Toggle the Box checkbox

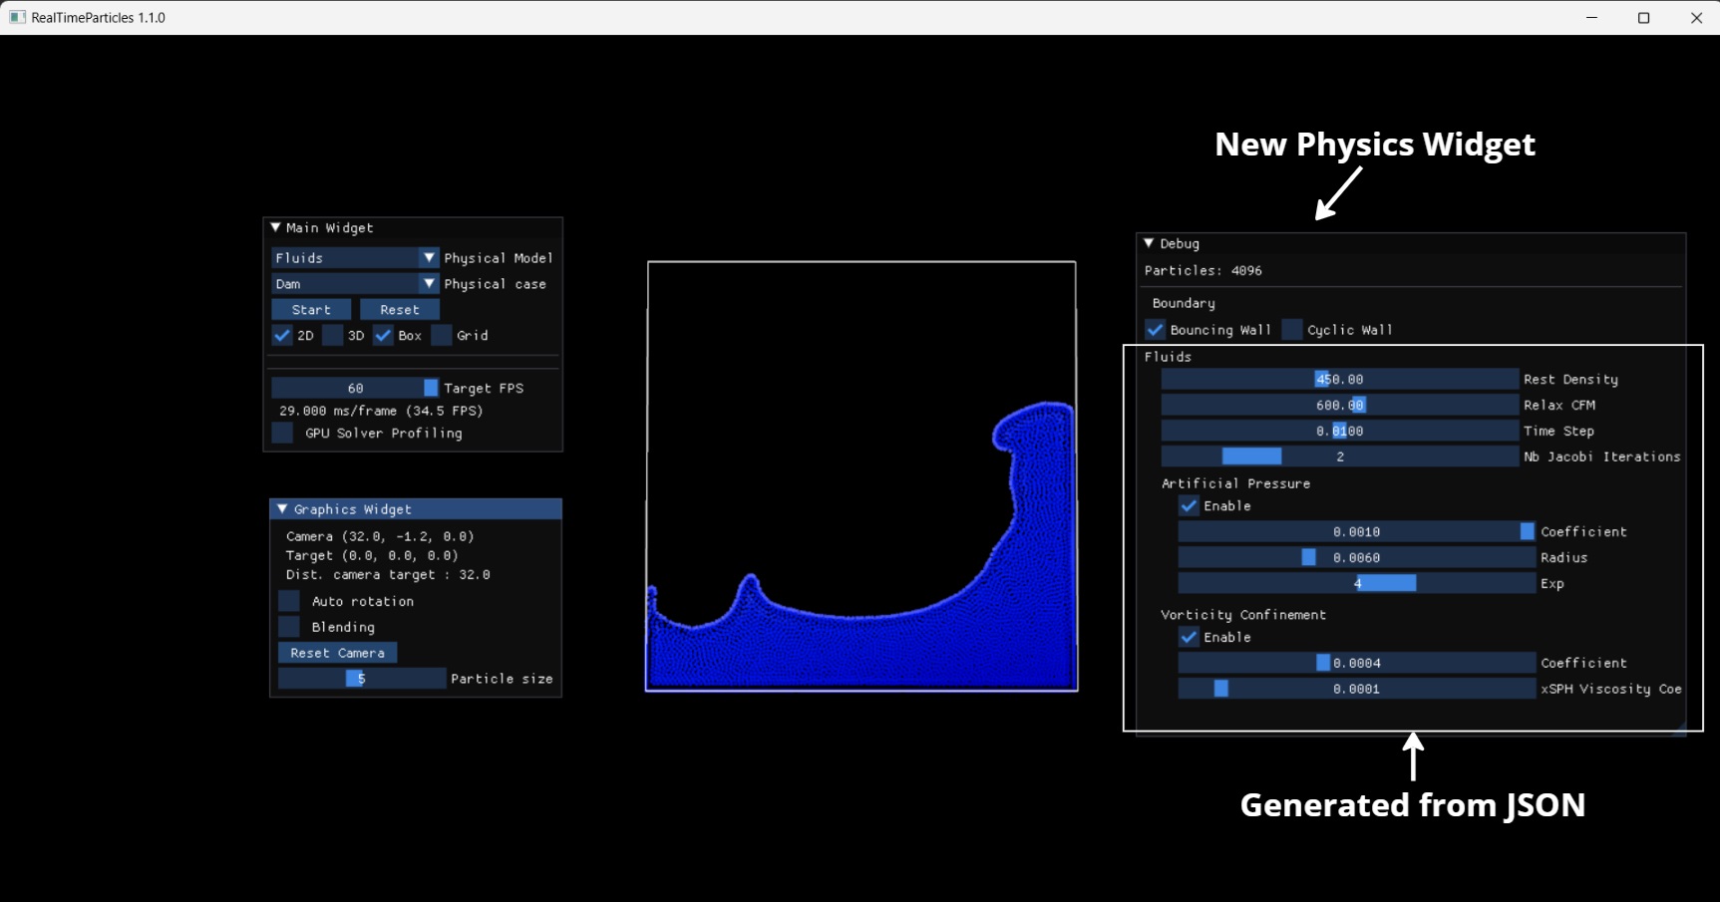(x=383, y=336)
